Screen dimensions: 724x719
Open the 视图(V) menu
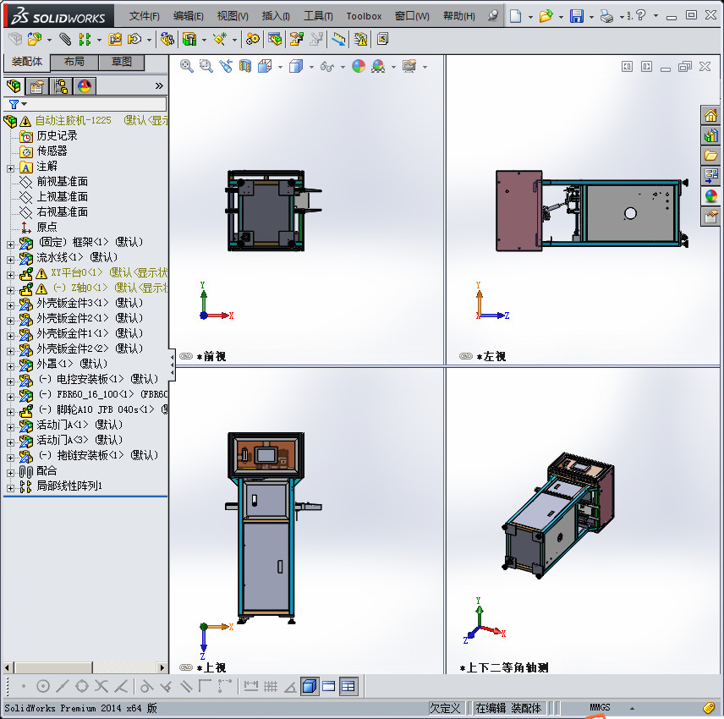point(233,16)
